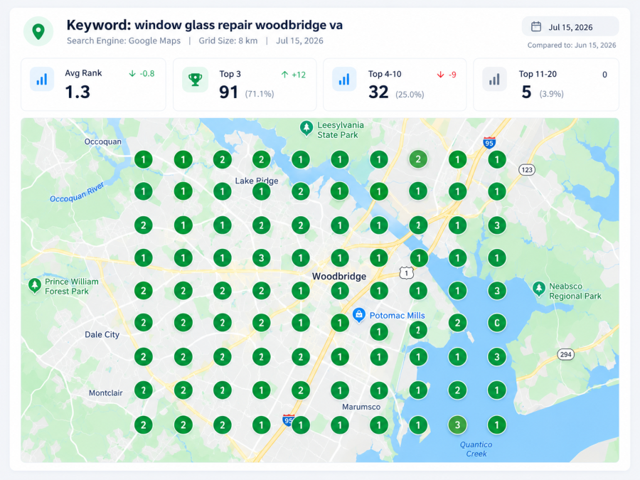This screenshot has height=480, width=640.
Task: Click the Prince William Forest Park label
Action: pyautogui.click(x=71, y=287)
